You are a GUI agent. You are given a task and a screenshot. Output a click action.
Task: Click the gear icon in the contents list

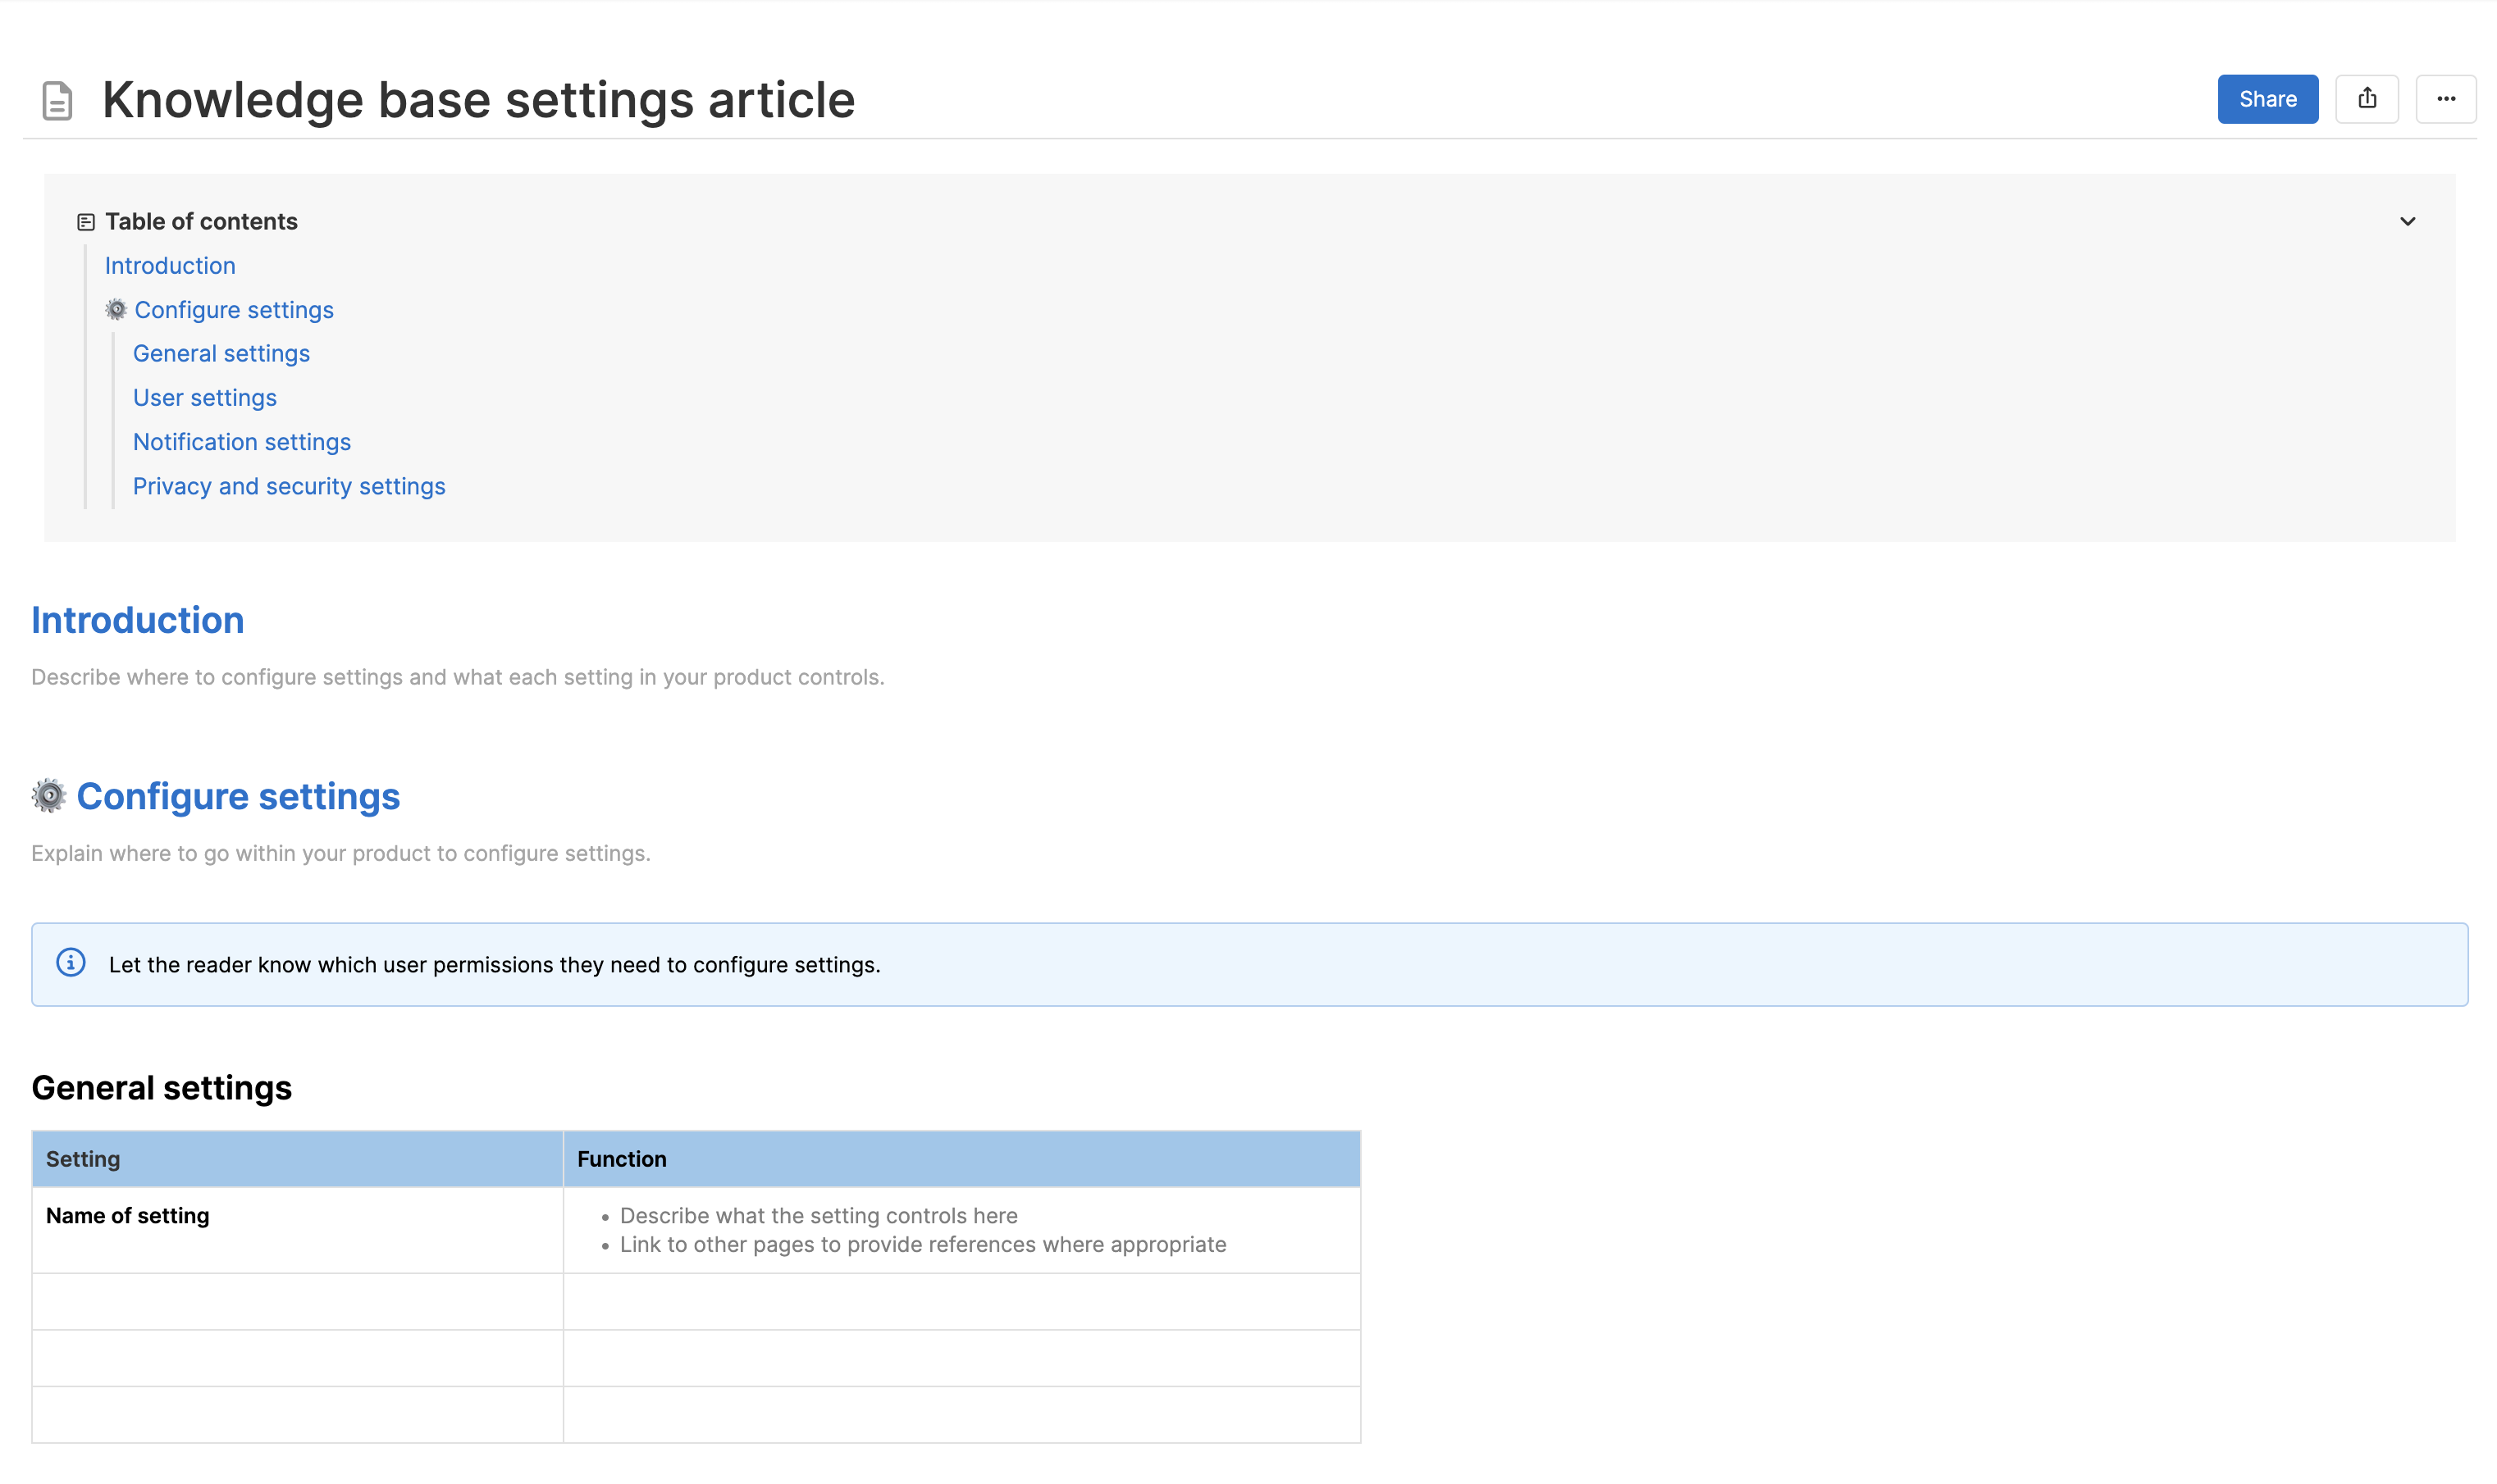coord(116,309)
